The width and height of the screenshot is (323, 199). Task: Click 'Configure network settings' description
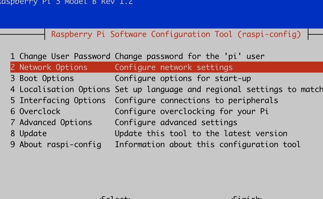click(x=174, y=67)
